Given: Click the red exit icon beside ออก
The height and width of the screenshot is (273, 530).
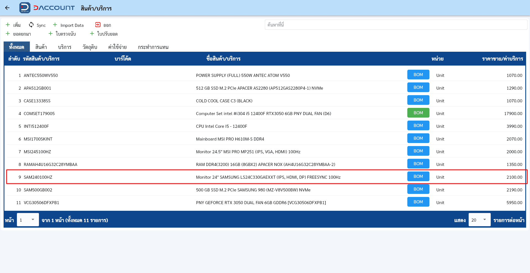Looking at the screenshot, I should point(98,25).
